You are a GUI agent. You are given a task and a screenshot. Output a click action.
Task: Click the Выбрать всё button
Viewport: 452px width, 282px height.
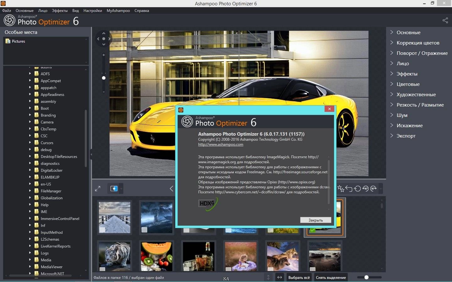click(299, 277)
